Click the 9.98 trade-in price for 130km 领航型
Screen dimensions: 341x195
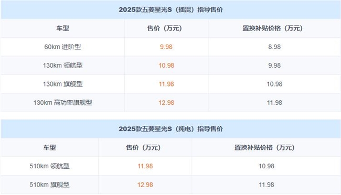(x=274, y=66)
